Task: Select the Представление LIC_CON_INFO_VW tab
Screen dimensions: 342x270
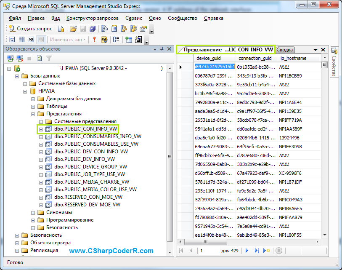Action: tap(226, 50)
